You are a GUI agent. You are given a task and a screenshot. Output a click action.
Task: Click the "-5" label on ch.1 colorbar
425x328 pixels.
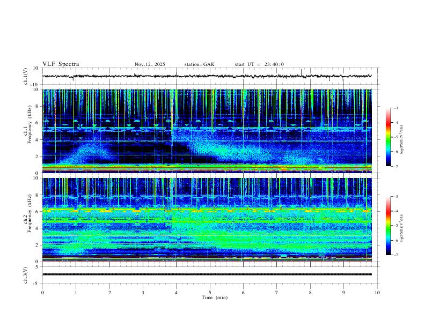pos(395,137)
